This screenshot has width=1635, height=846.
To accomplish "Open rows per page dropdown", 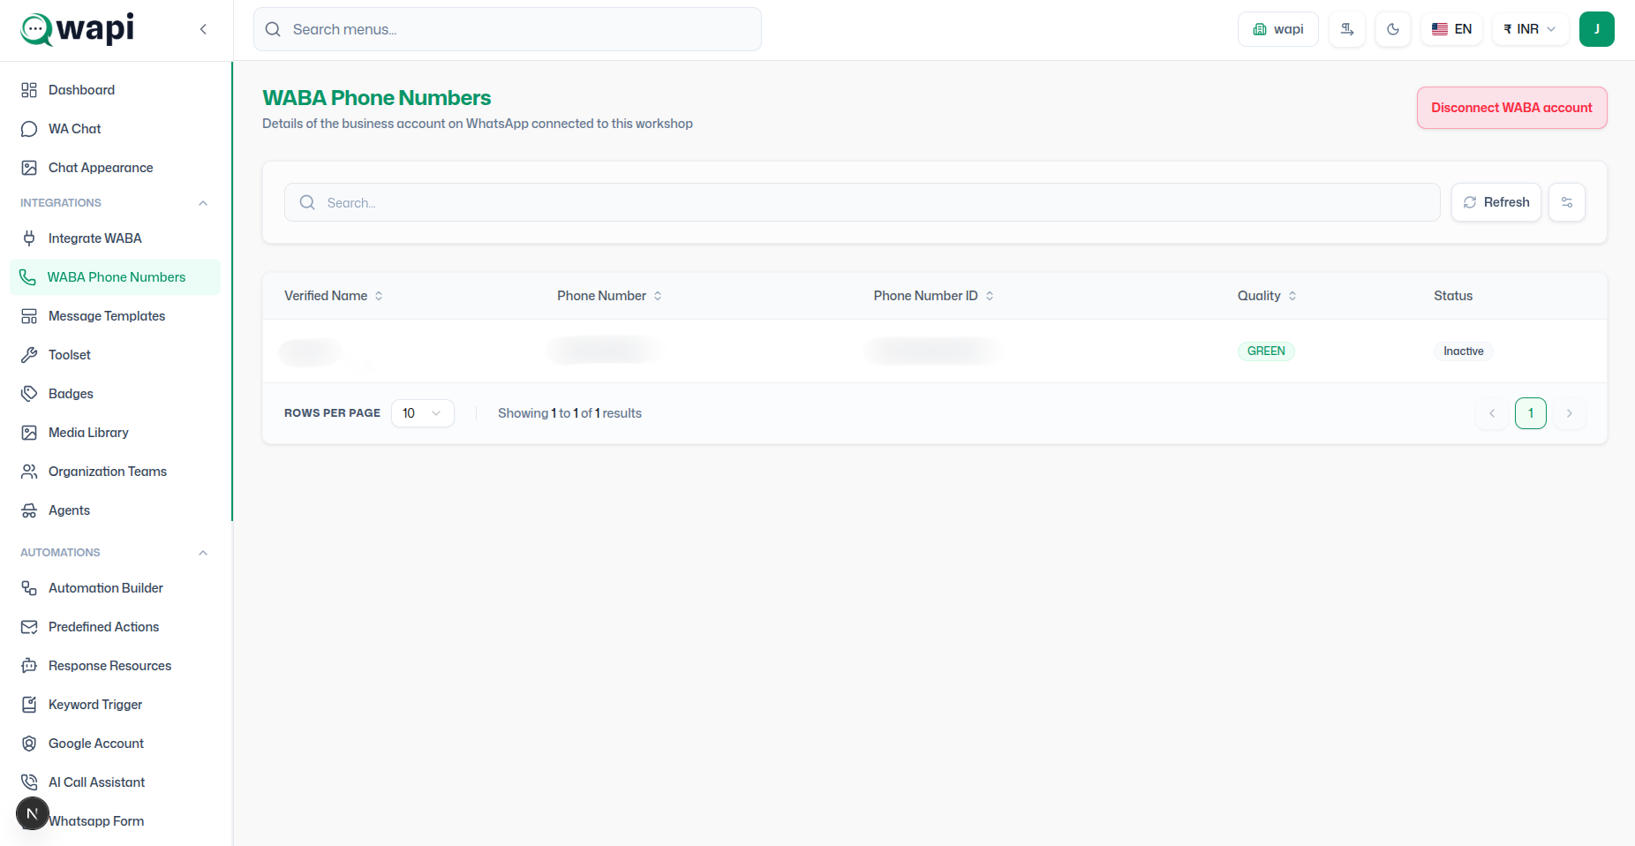I will point(422,413).
